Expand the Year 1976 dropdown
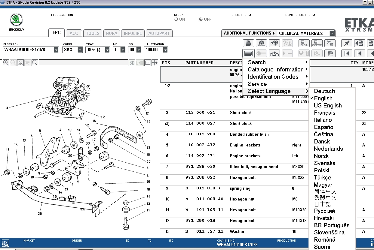The image size is (374, 250). coord(107,50)
